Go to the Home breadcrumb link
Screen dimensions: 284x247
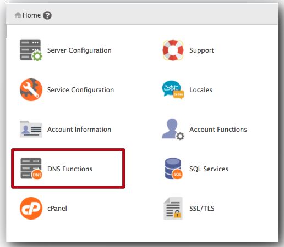click(x=31, y=15)
